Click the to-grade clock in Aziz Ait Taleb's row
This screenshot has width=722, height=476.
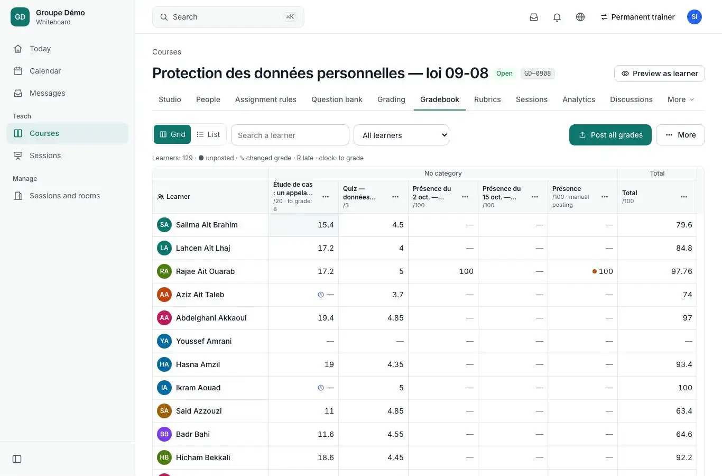coord(321,295)
